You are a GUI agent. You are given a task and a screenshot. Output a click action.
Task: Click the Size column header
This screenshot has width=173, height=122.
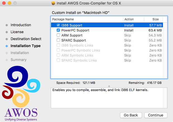[x=153, y=19]
